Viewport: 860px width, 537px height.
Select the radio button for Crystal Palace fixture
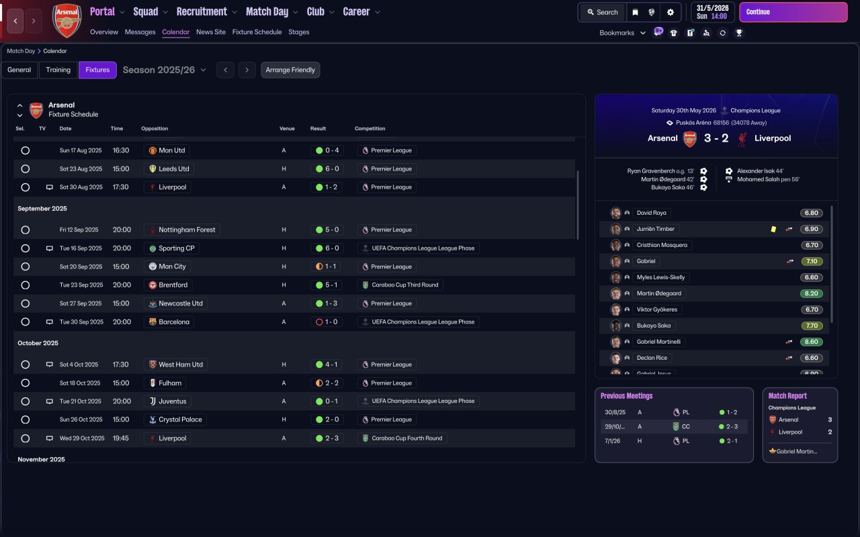26,420
